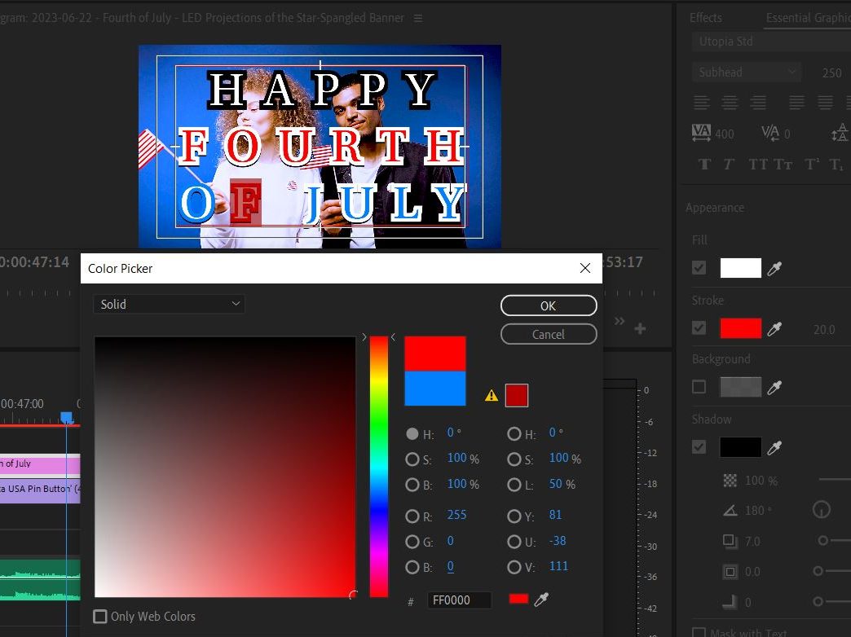Open the Subhead font style dropdown
The width and height of the screenshot is (851, 637).
746,72
